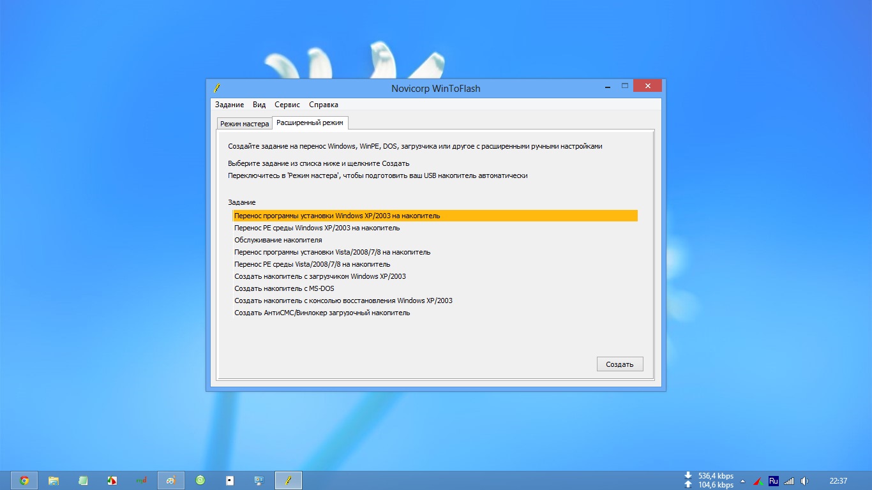
Task: Open the monitor settings taskbar app
Action: 259,480
